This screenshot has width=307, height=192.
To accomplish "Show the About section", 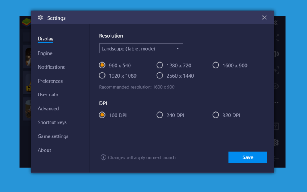I will click(x=45, y=150).
